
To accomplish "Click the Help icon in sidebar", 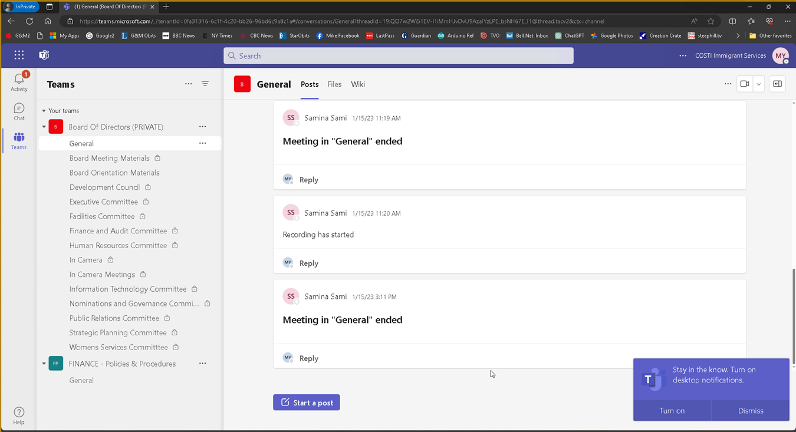I will coord(19,415).
